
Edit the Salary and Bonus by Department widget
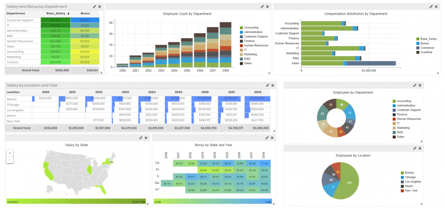pos(94,7)
